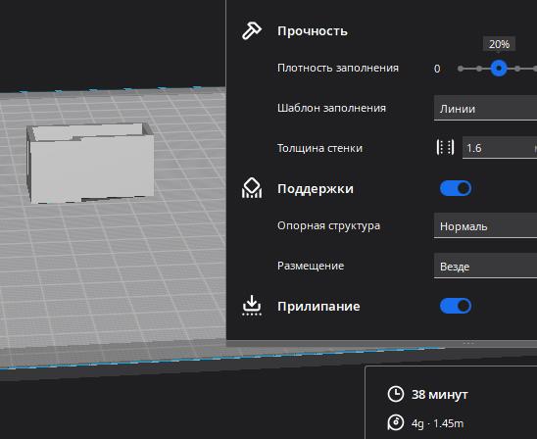Select the gray box model on build plate

coord(91,163)
